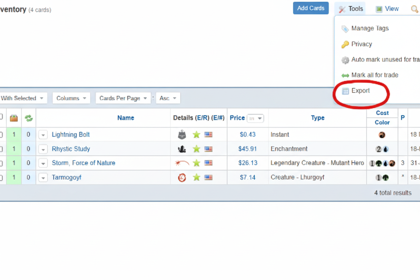
Task: Click the set symbol icon for Storm, Force of Nature
Action: [x=182, y=163]
